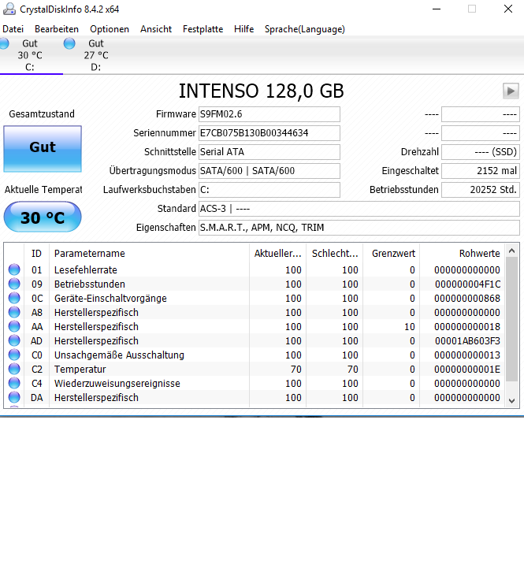Click the SMART list scrollbar thumb
This screenshot has width=524, height=587.
tap(512, 319)
